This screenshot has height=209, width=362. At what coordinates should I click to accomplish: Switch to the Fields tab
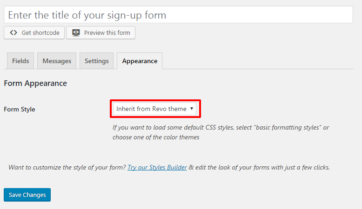tap(20, 61)
